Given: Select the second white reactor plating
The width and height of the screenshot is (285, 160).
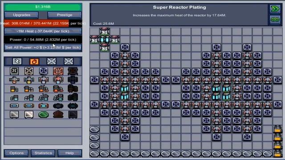Looking at the screenshot, I should tap(29, 115).
